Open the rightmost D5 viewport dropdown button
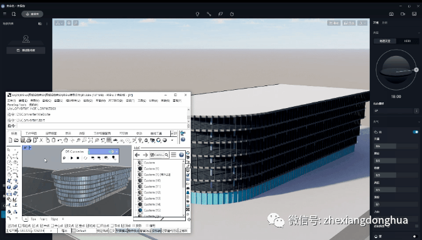 click(x=362, y=23)
